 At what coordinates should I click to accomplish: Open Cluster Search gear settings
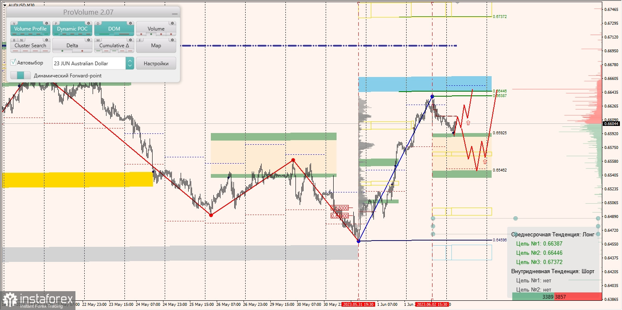(x=47, y=40)
